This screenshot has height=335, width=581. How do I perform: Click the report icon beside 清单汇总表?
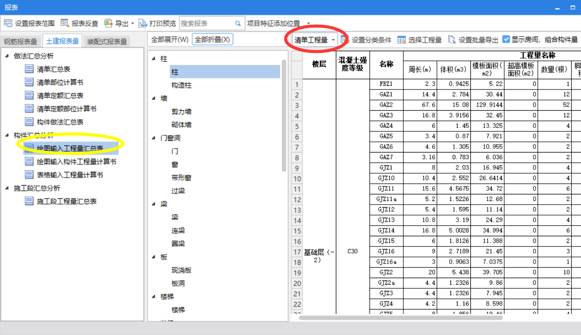coord(29,69)
